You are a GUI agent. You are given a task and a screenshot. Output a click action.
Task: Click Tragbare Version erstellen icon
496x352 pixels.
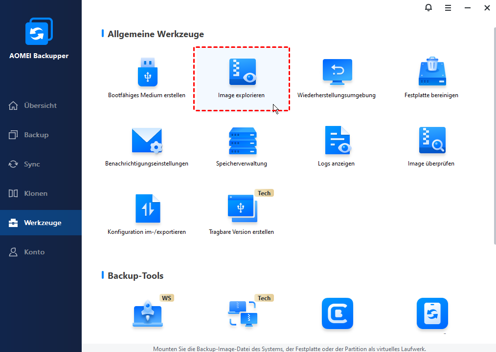pos(242,208)
